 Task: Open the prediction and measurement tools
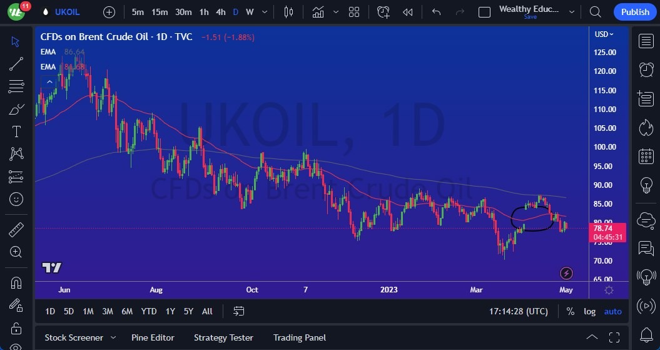click(x=16, y=177)
